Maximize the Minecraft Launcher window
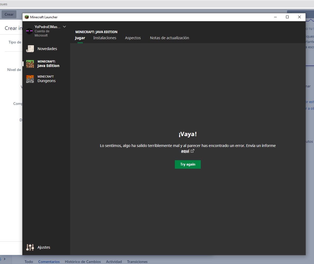This screenshot has width=314, height=264. coord(287,17)
